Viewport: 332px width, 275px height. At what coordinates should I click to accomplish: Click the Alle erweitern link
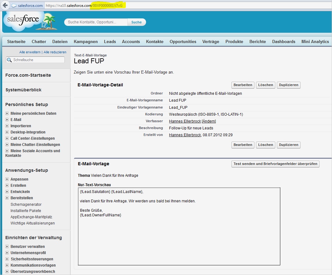click(30, 52)
